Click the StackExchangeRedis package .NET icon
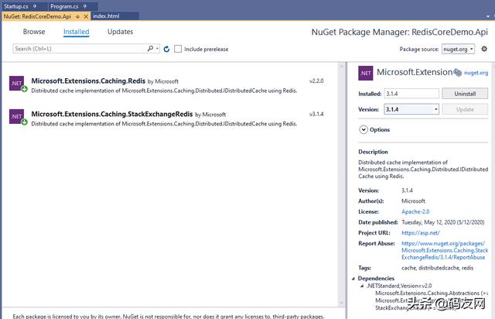Image resolution: width=495 pixels, height=319 pixels. coord(17,117)
